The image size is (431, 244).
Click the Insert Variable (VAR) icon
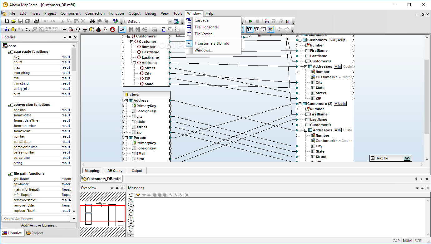tap(71, 30)
